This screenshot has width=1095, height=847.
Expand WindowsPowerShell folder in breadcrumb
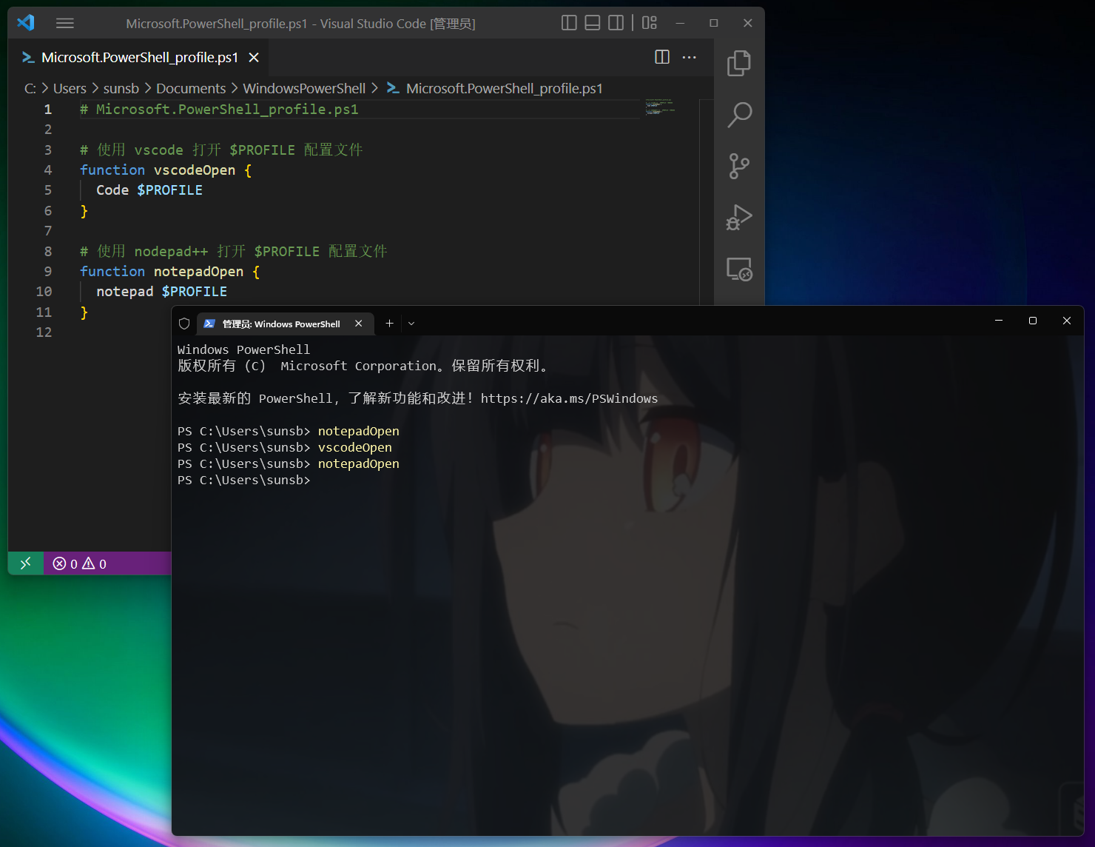pos(304,88)
